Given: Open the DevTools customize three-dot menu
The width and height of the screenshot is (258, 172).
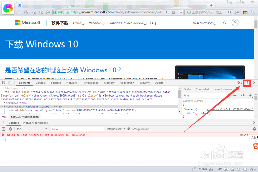Looking at the screenshot, I should click(x=247, y=83).
